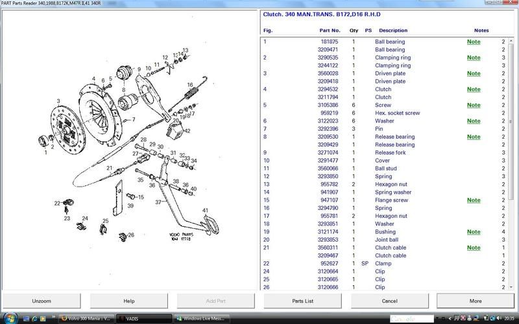Switch to Windows Live Messenger window
The image size is (519, 324).
(201, 319)
